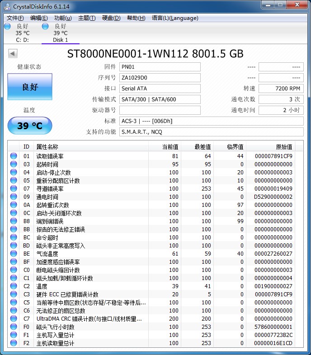
Task: Click the serial number field ZA1029D0
Action: 160,78
